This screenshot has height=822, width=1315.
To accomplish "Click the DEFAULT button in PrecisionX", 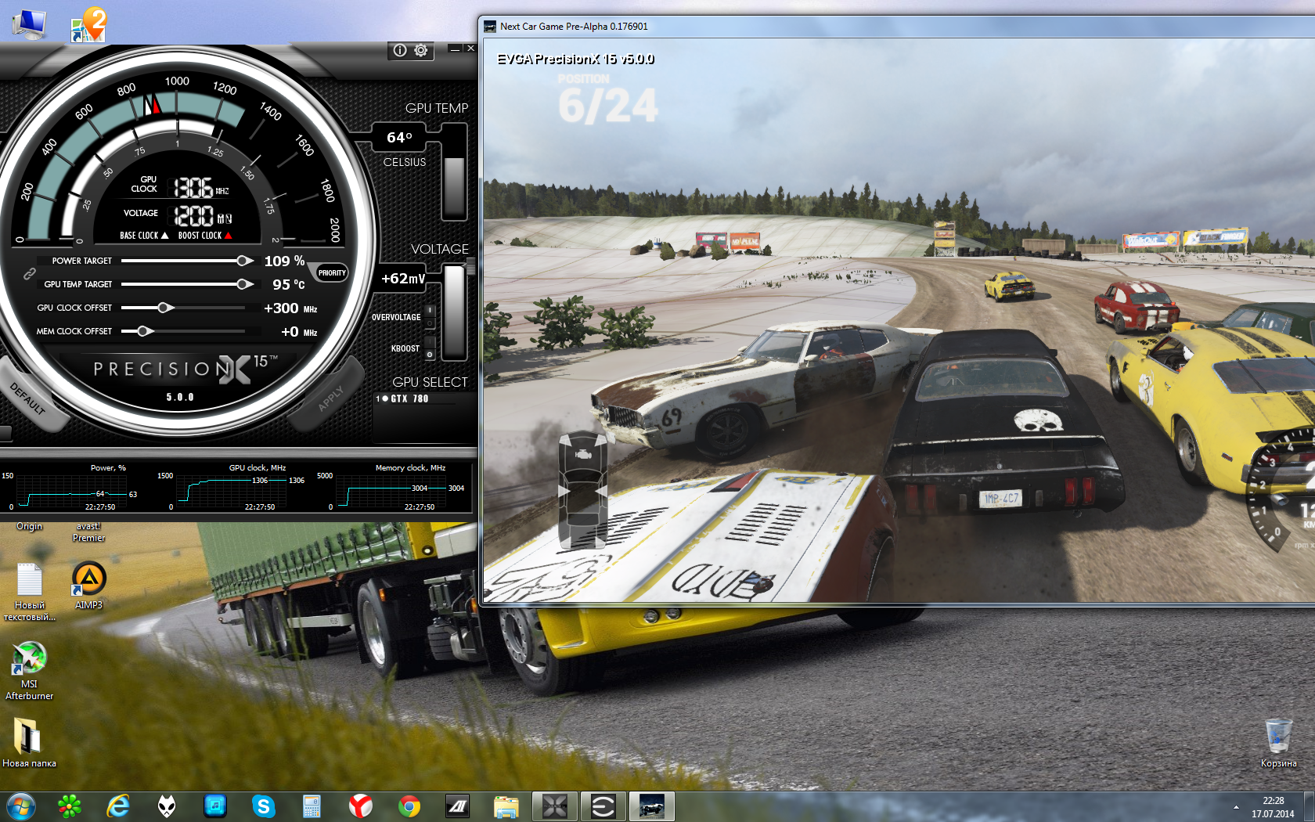I will coord(28,398).
